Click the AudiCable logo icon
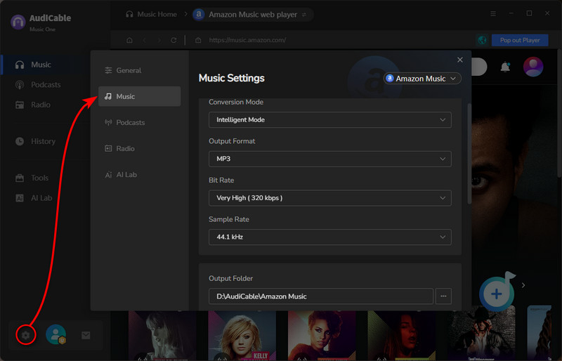This screenshot has height=361, width=562. (18, 22)
